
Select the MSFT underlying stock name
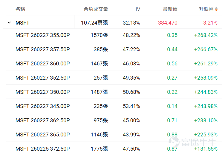coord(22,23)
